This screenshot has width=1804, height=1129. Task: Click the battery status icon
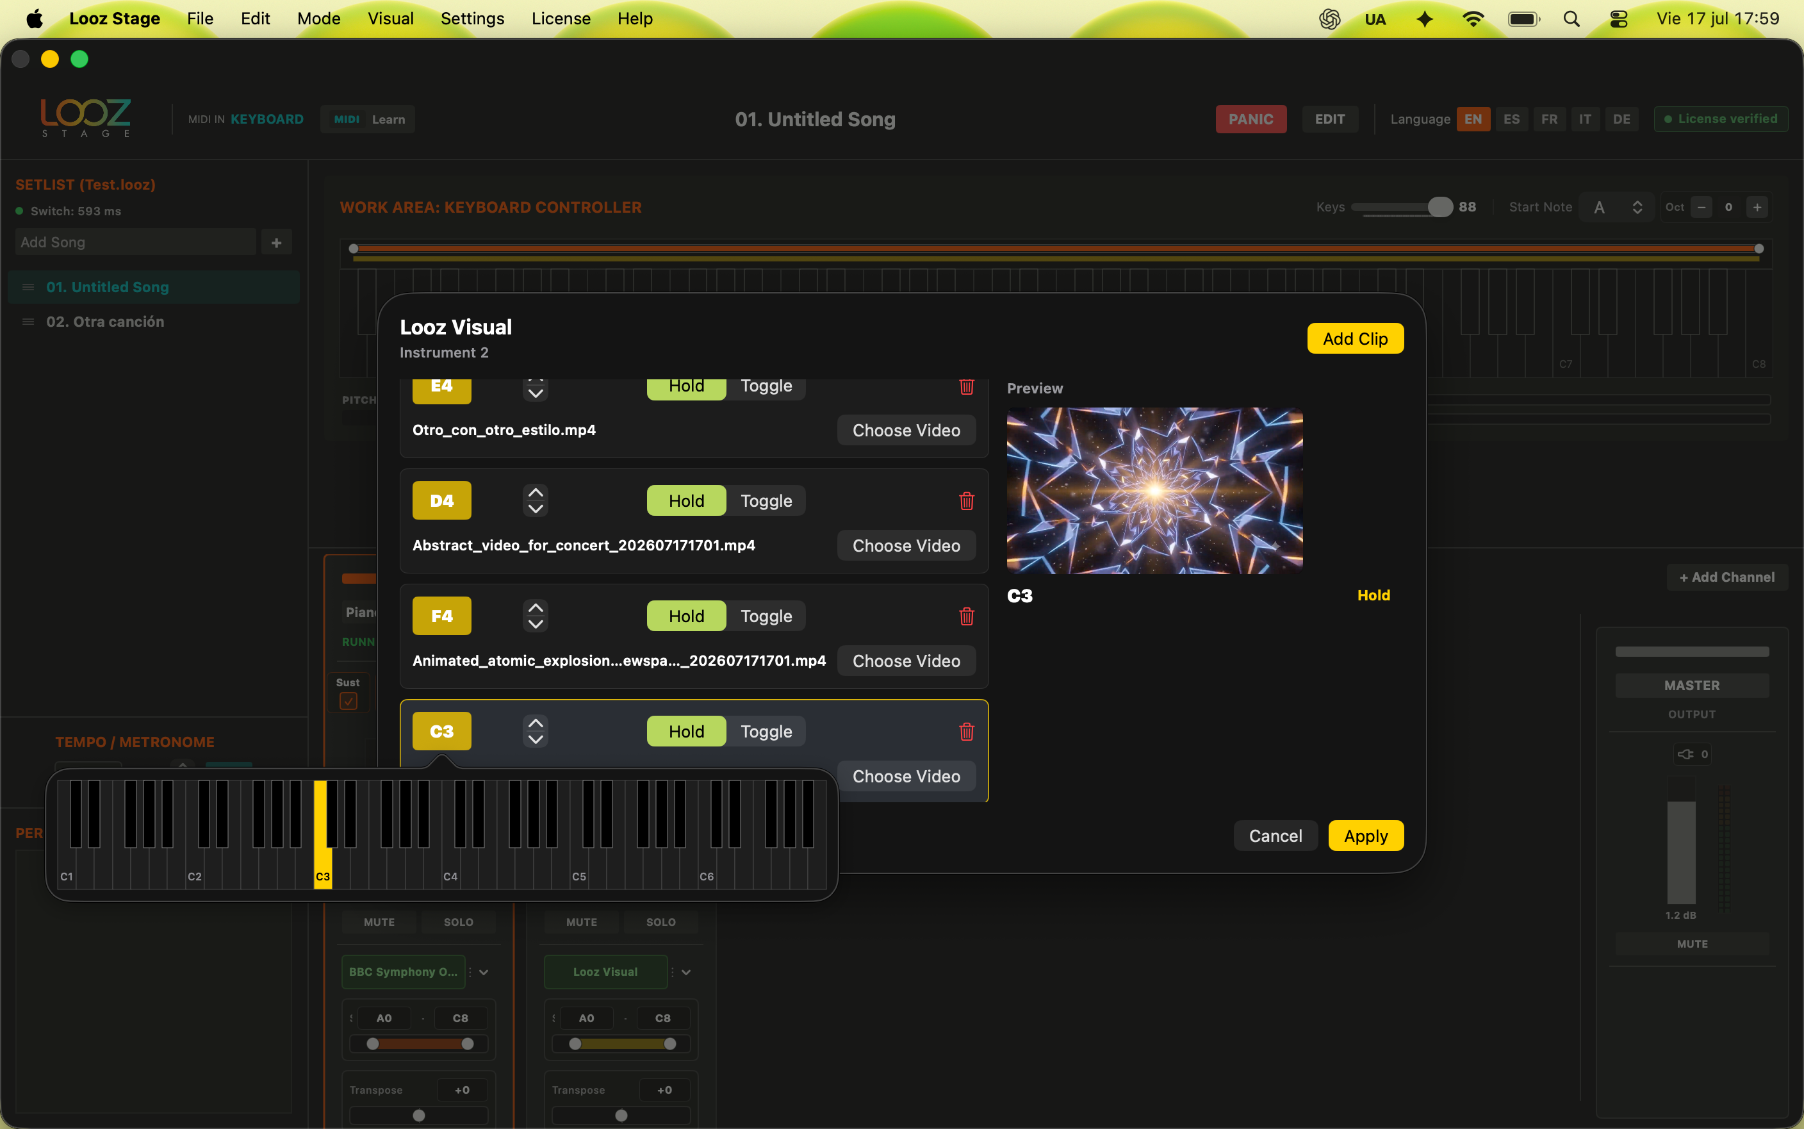(x=1523, y=19)
